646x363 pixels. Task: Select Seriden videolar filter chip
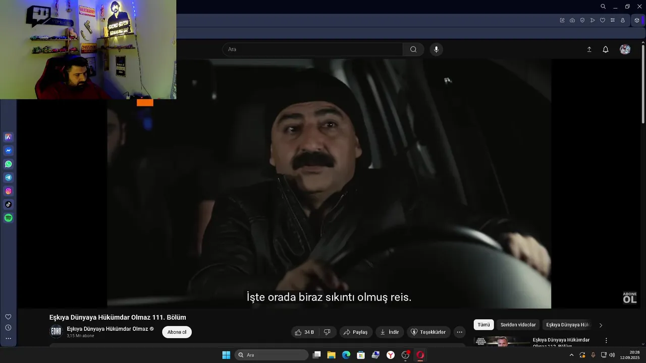(518, 325)
